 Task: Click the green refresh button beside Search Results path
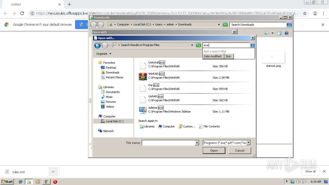coord(198,45)
